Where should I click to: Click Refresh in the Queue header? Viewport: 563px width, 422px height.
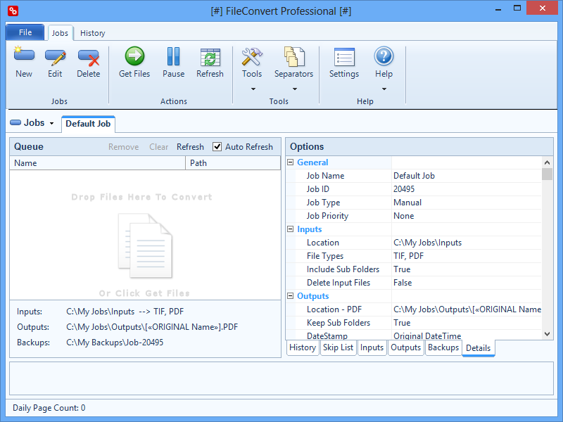pyautogui.click(x=190, y=147)
